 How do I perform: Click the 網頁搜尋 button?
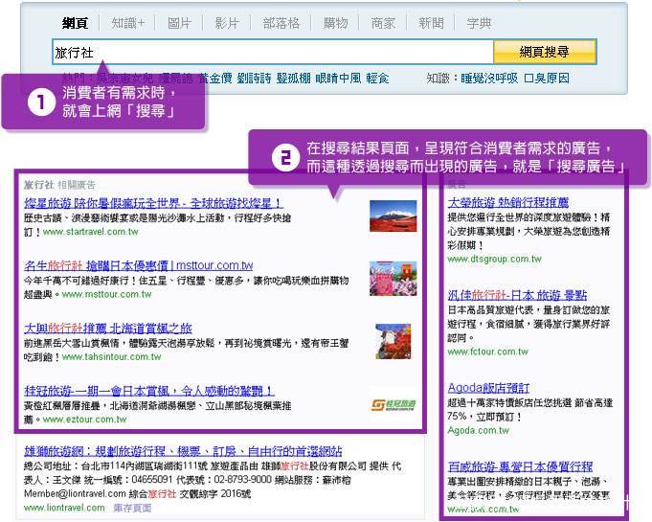point(545,52)
